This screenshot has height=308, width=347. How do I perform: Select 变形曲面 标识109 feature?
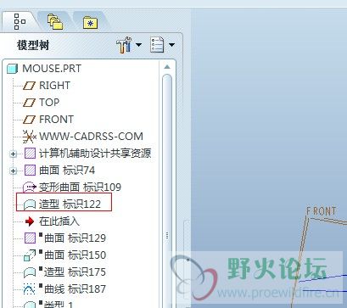pos(80,188)
